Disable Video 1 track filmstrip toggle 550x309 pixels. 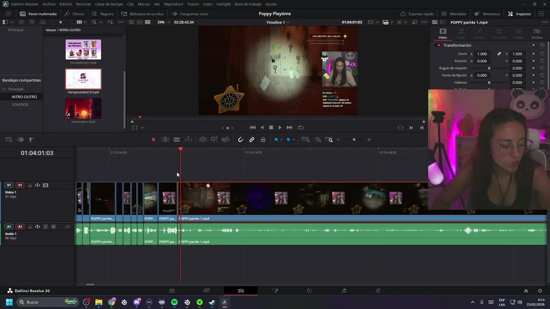pos(46,185)
